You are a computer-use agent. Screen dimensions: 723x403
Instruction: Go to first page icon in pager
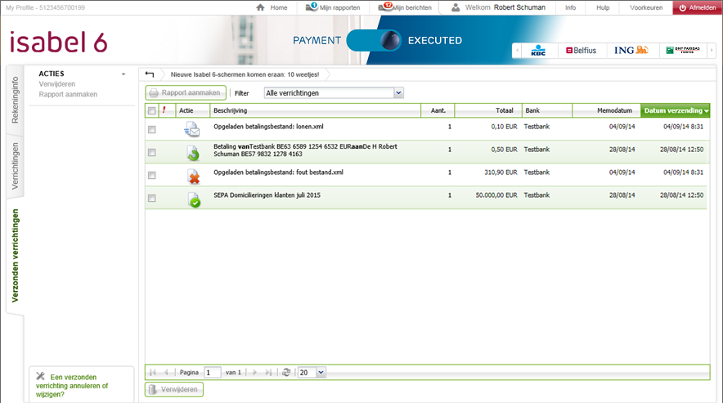pos(153,372)
